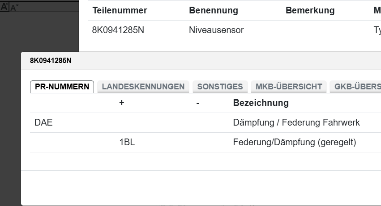Image resolution: width=381 pixels, height=206 pixels.
Task: Click the Teilenummer column header
Action: pos(120,10)
